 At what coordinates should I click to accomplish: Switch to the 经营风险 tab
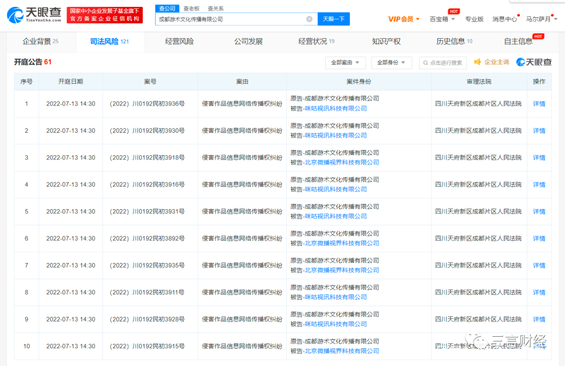pos(179,42)
